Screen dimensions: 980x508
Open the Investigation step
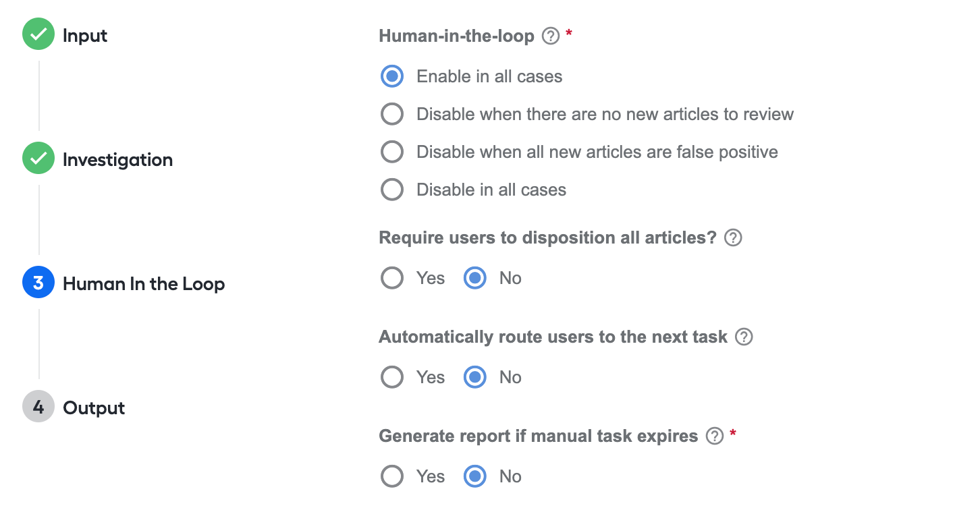pos(118,160)
